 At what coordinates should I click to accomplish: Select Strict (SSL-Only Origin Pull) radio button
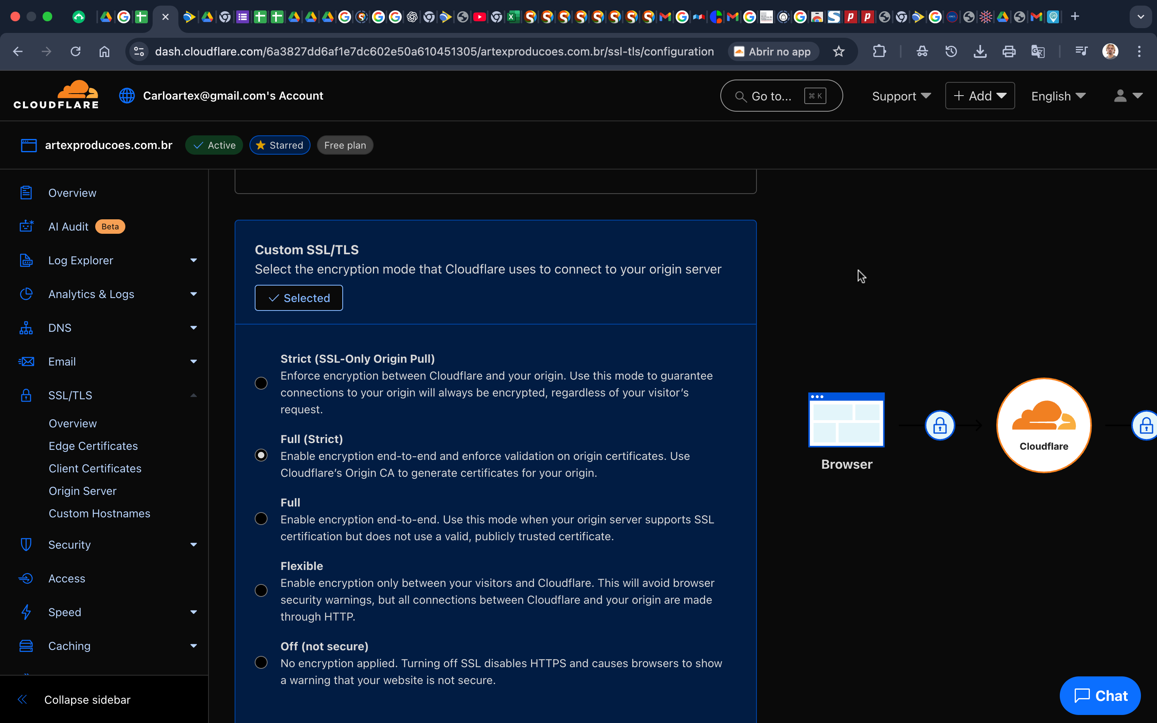click(261, 383)
